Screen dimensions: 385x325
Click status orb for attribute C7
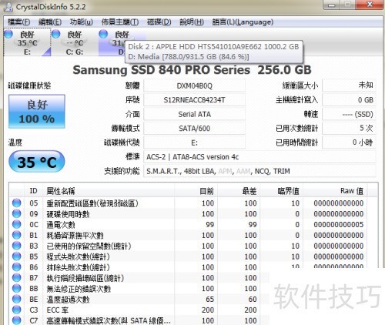tap(17, 320)
